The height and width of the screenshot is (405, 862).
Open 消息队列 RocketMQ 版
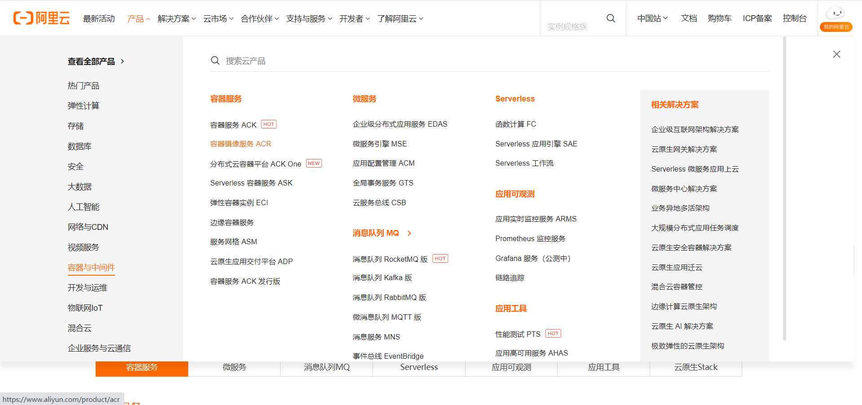pos(390,259)
